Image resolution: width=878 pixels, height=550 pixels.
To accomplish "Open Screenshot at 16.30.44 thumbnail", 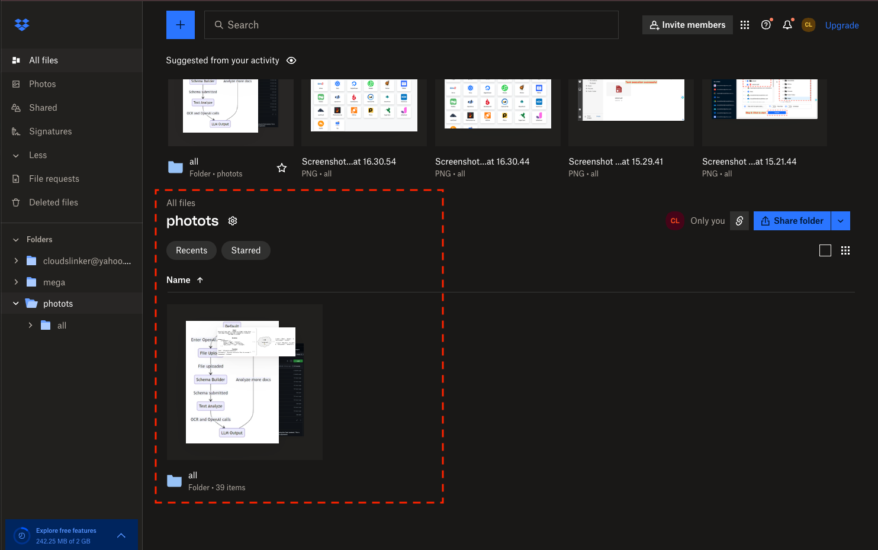I will 498,112.
